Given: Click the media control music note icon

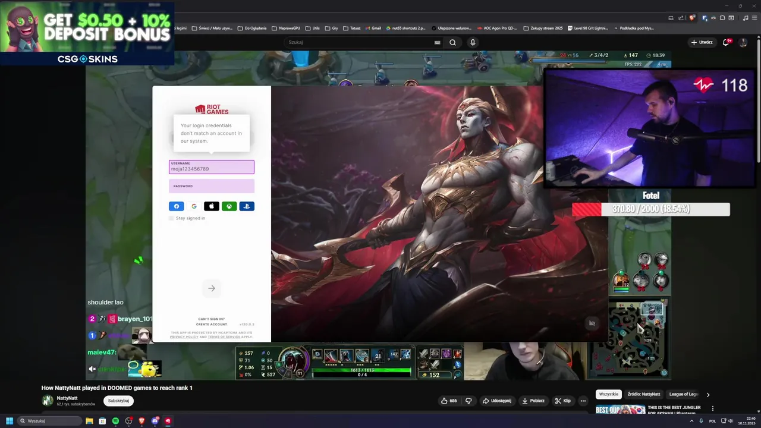Looking at the screenshot, I should coord(746,18).
